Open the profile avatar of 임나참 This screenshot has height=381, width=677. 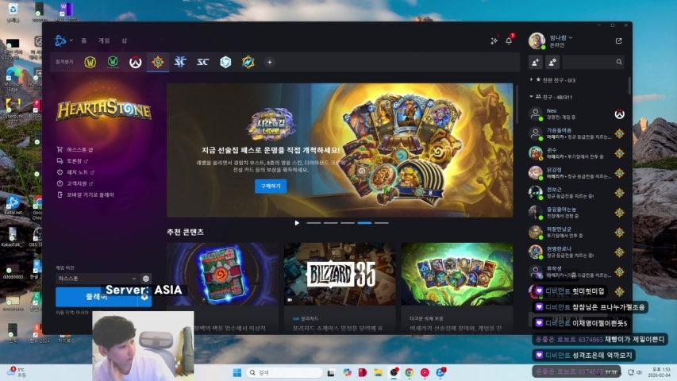tap(537, 40)
